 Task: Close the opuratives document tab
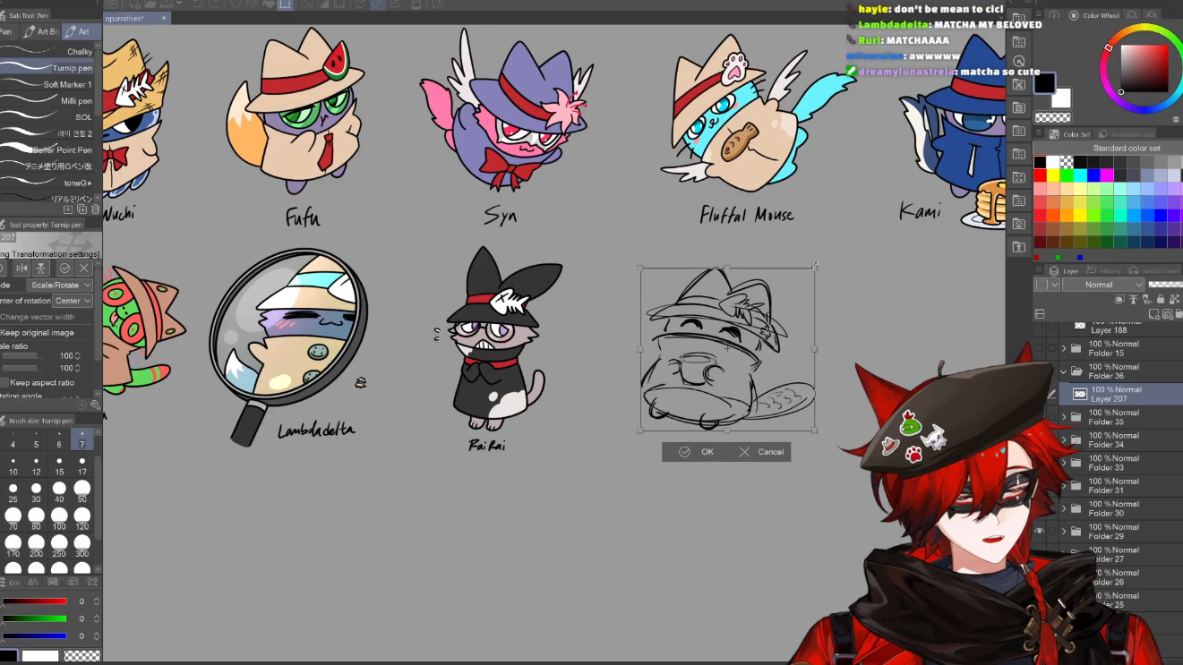[x=165, y=18]
